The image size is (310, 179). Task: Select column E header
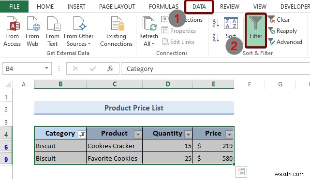click(213, 84)
